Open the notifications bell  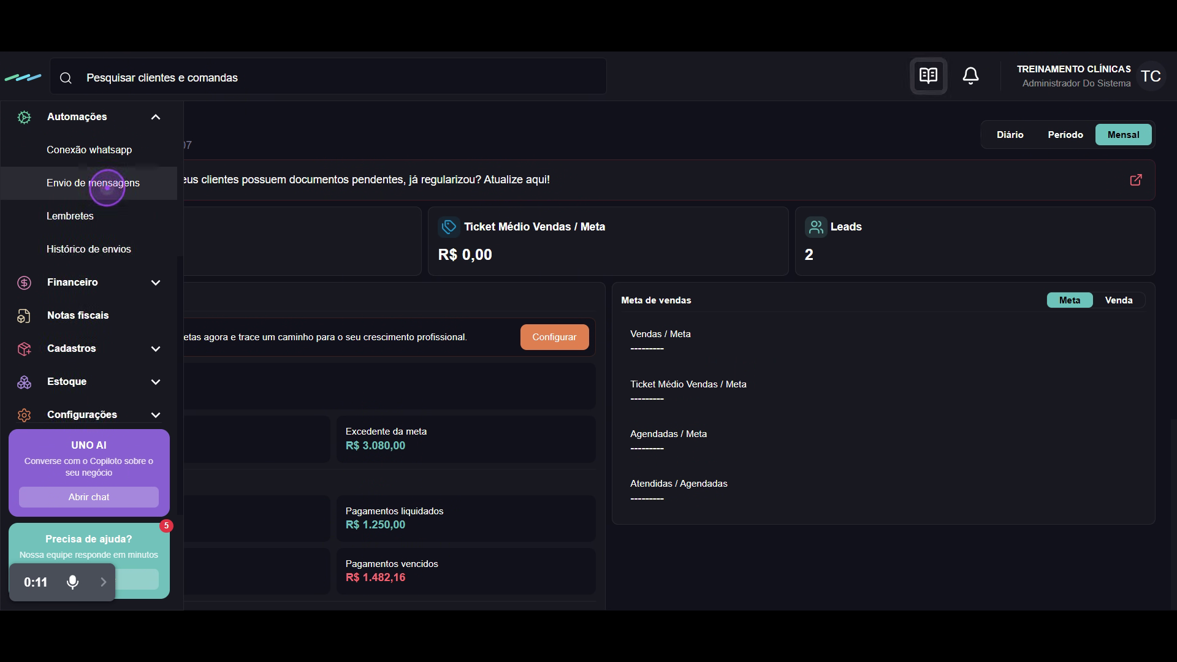[970, 76]
